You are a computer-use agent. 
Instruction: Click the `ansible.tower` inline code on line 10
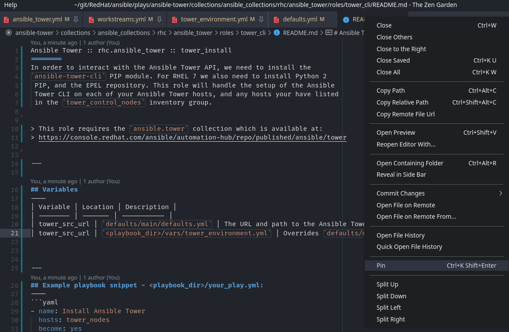pos(159,129)
